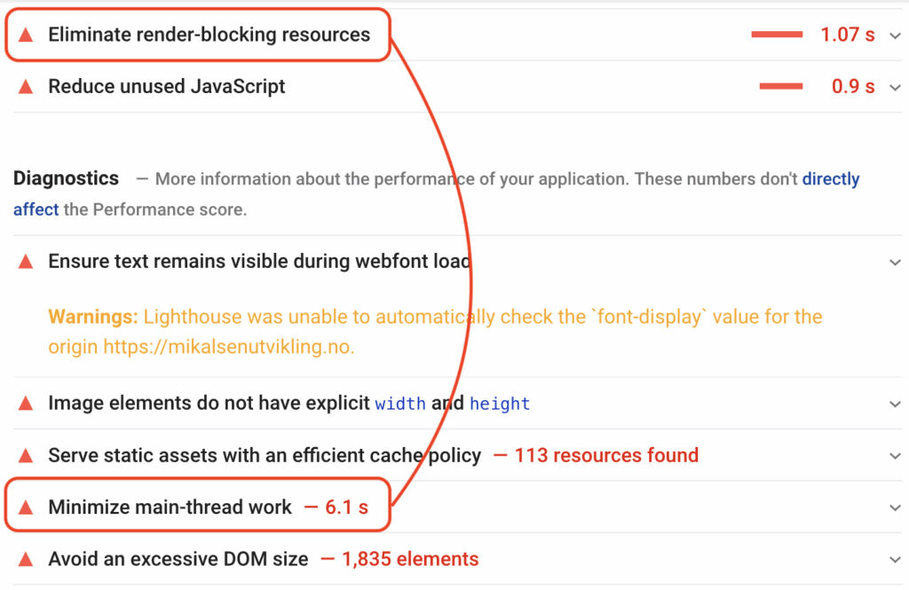Expand the Reduce unused JavaScript chevron

coord(894,87)
